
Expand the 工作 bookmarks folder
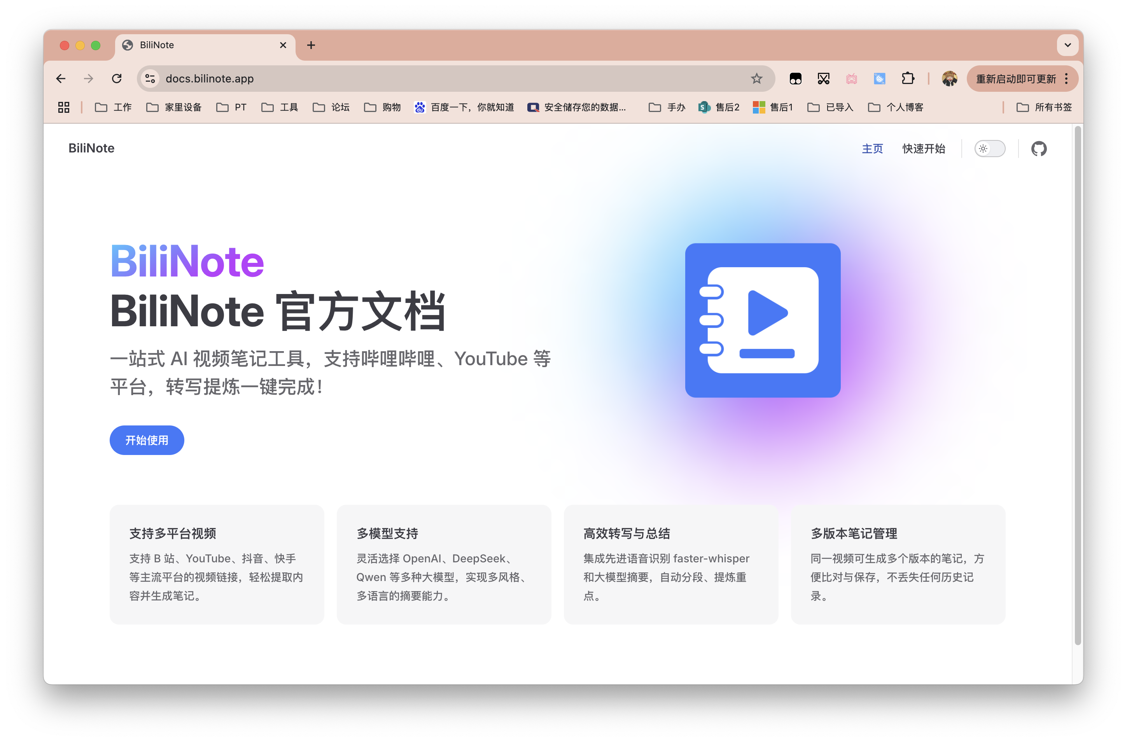coord(113,107)
